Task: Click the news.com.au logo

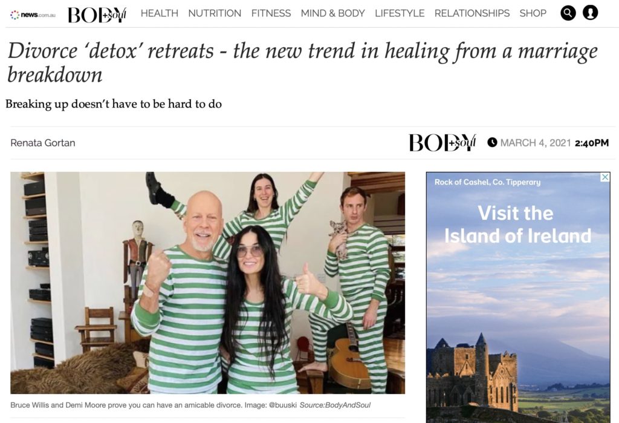Action: click(33, 15)
